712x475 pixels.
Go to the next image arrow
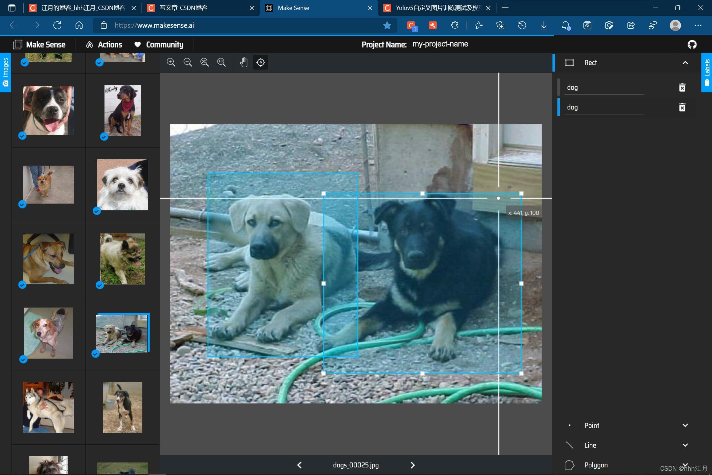(413, 465)
